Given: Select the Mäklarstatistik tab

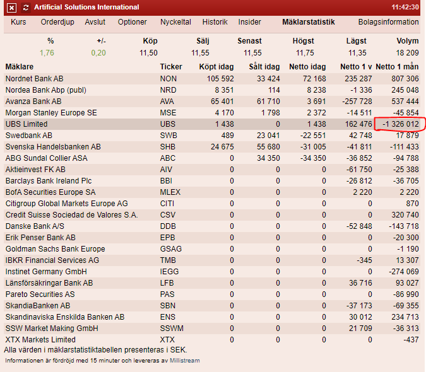Looking at the screenshot, I should [309, 22].
